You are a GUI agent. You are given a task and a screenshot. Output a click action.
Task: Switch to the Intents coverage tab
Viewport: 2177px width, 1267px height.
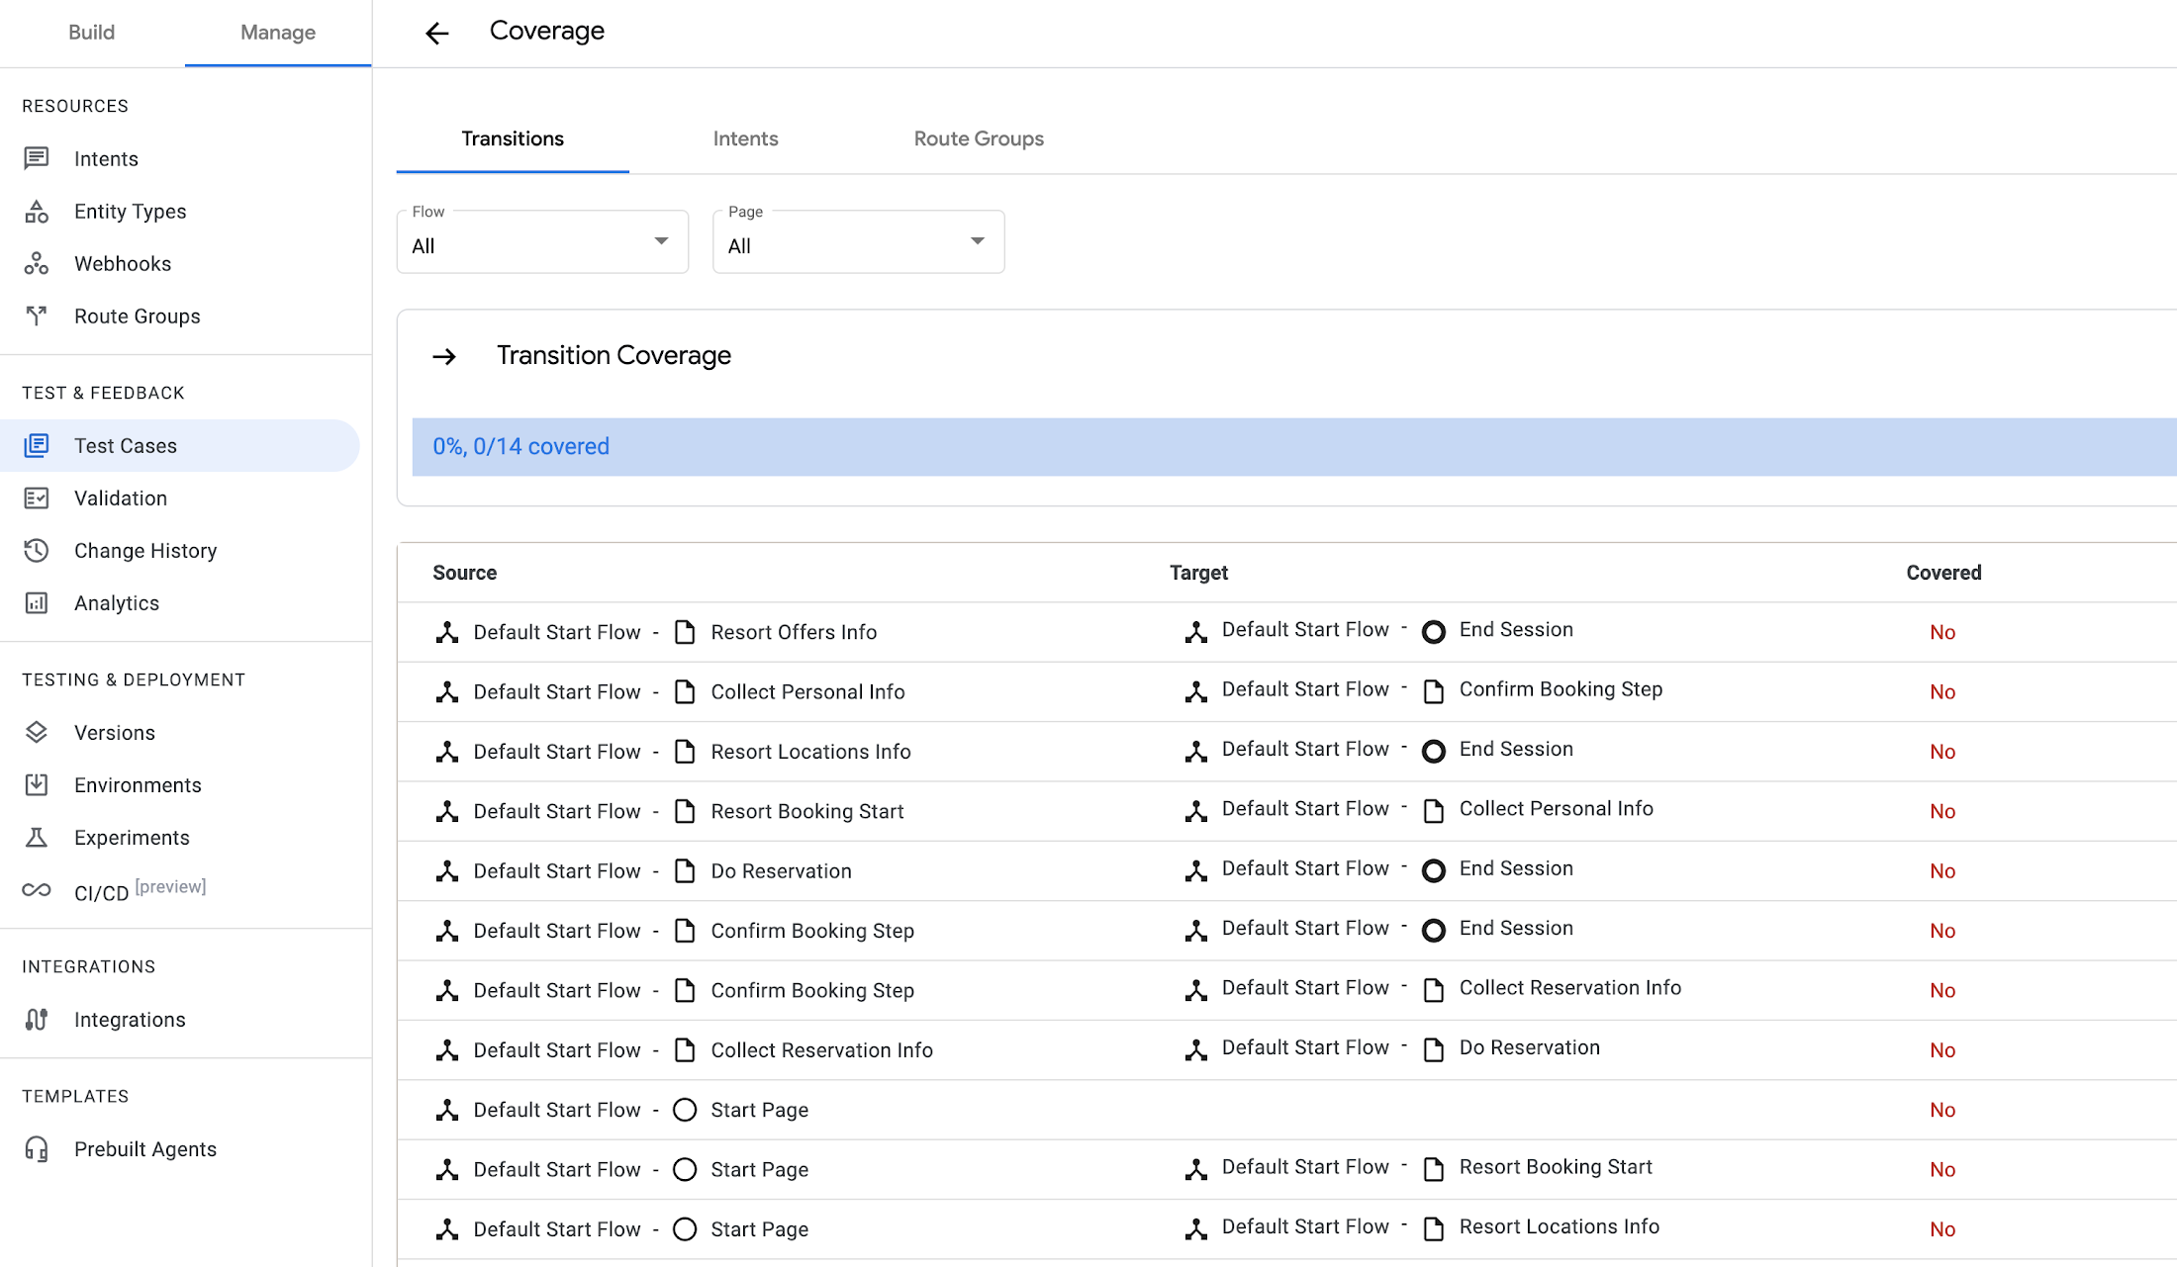pyautogui.click(x=745, y=138)
